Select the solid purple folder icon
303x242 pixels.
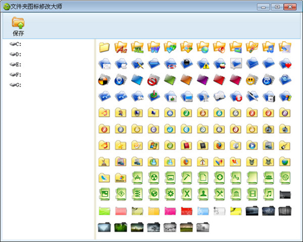coord(202,80)
